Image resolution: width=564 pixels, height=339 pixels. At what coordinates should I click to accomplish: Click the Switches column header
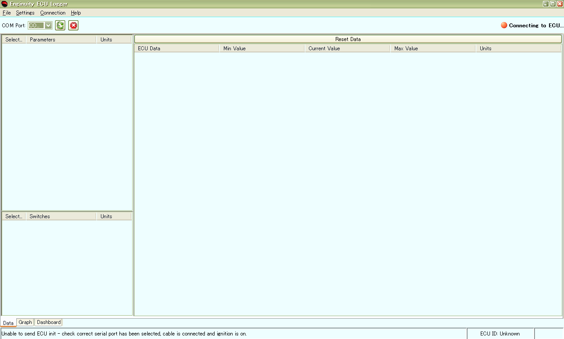(x=61, y=216)
